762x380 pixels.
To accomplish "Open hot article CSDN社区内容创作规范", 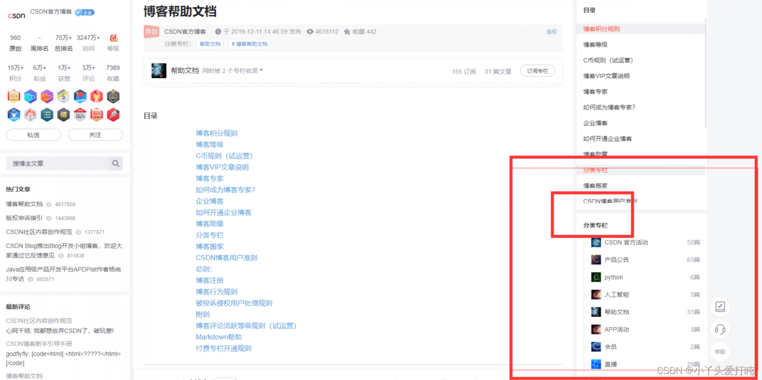I will (x=39, y=232).
